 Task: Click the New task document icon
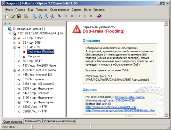(7, 16)
